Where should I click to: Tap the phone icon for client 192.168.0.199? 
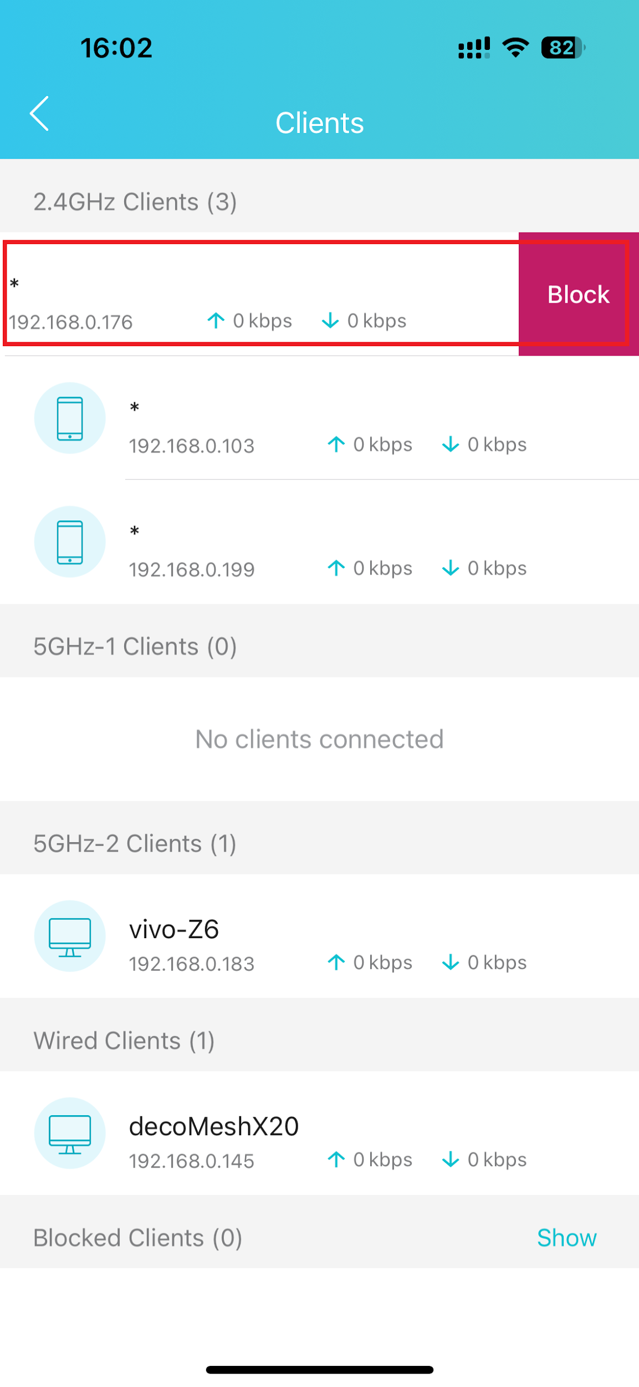69,542
